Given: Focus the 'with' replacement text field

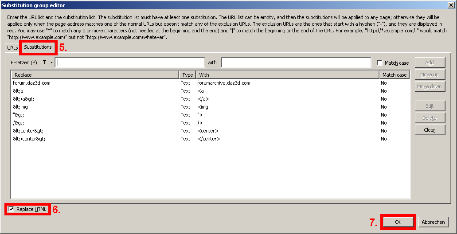Looking at the screenshot, I should (296, 63).
